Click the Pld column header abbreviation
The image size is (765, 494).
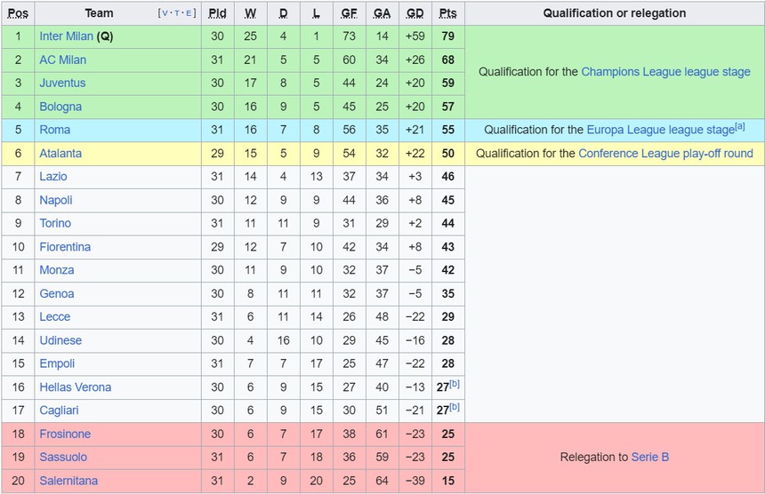coord(217,13)
